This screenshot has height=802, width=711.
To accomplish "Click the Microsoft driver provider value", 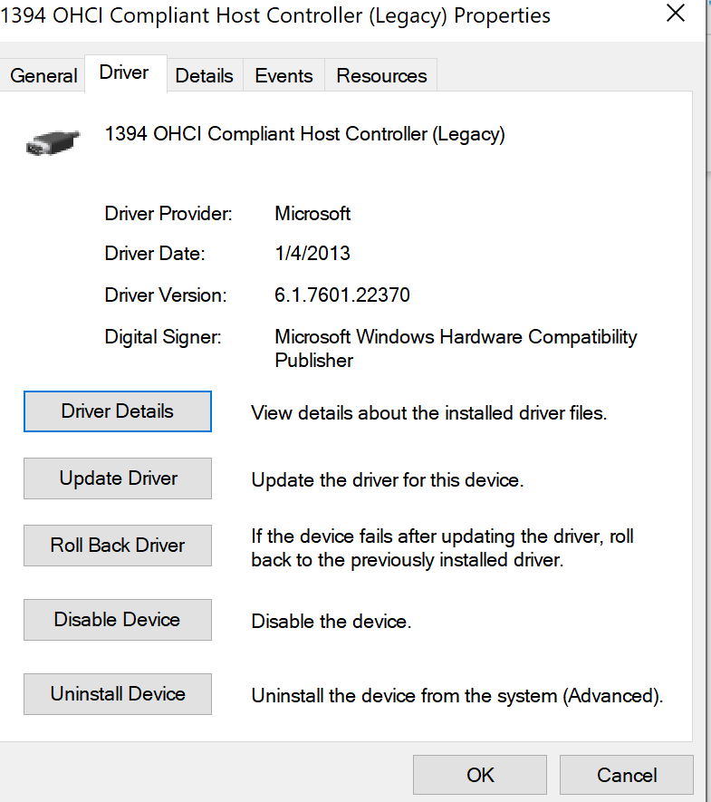I will click(312, 213).
